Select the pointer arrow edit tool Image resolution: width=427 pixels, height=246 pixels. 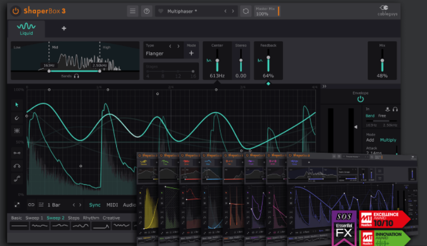coord(17,105)
